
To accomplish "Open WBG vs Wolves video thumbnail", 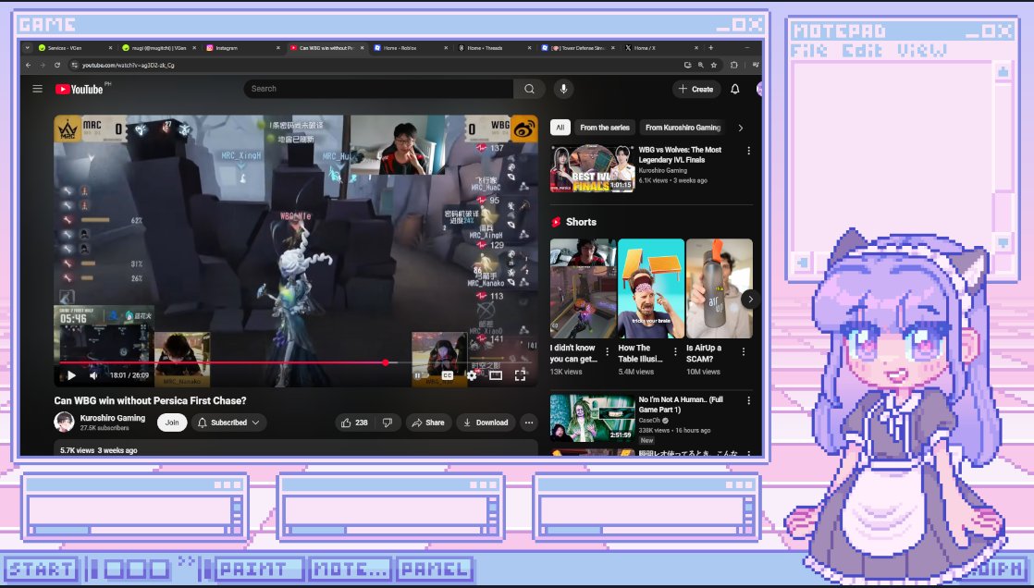I will [x=592, y=169].
